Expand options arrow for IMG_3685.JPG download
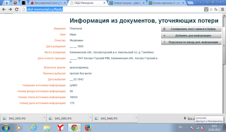Image resolution: width=226 pixels, height=132 pixels. coord(90,118)
